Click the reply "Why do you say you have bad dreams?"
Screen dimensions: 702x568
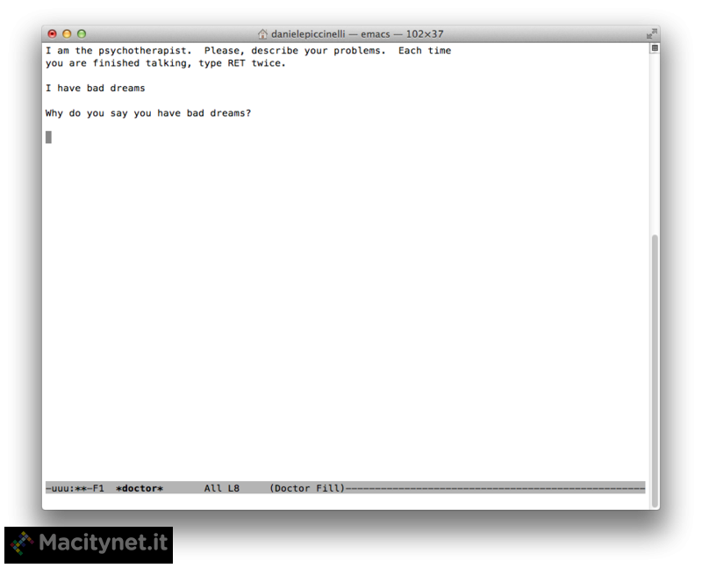tap(148, 113)
